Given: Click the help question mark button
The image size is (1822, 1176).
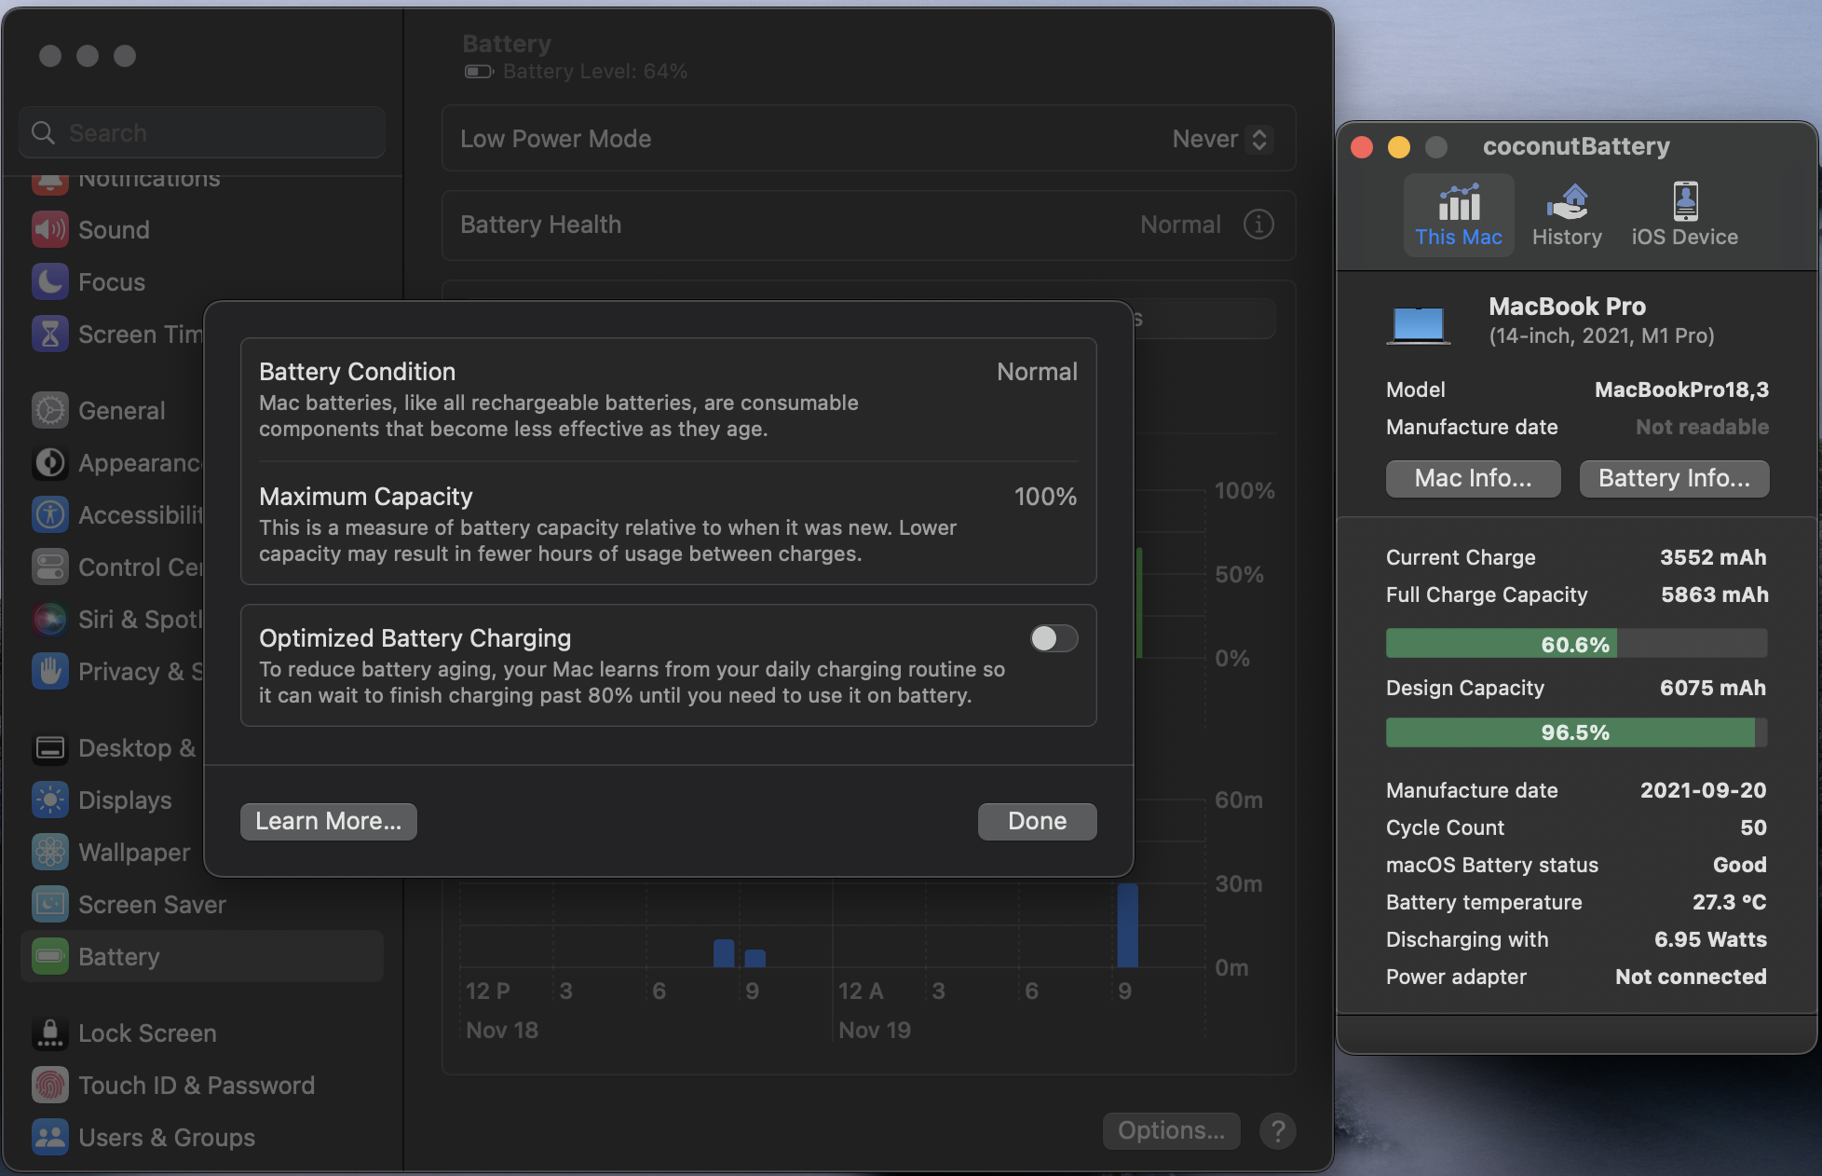Looking at the screenshot, I should [1277, 1131].
